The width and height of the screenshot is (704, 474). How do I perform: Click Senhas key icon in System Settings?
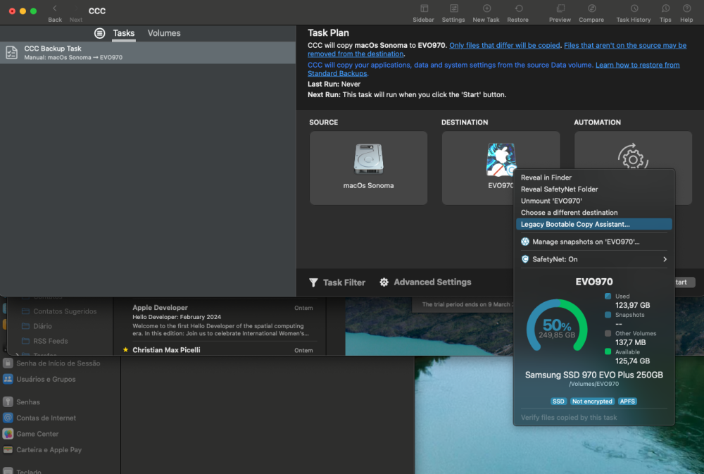8,401
